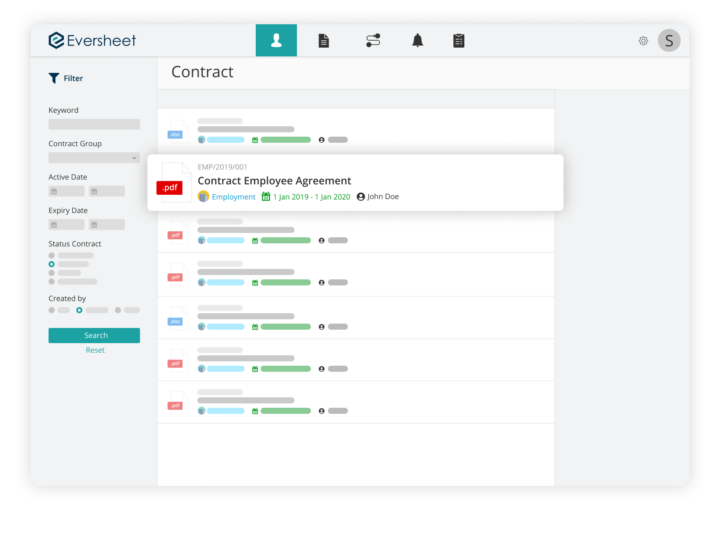
Task: Open the documents icon in top navigation
Action: 323,41
